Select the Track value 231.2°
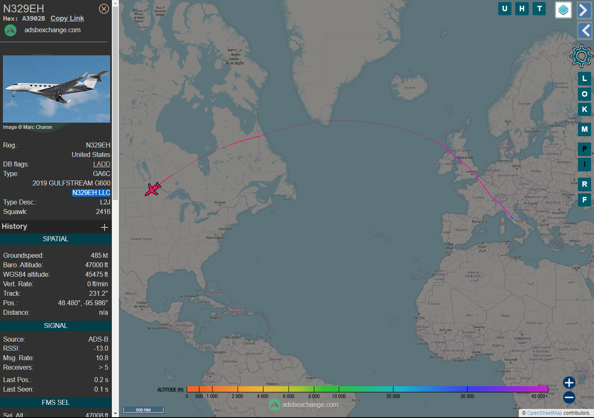This screenshot has width=594, height=418. pyautogui.click(x=99, y=293)
